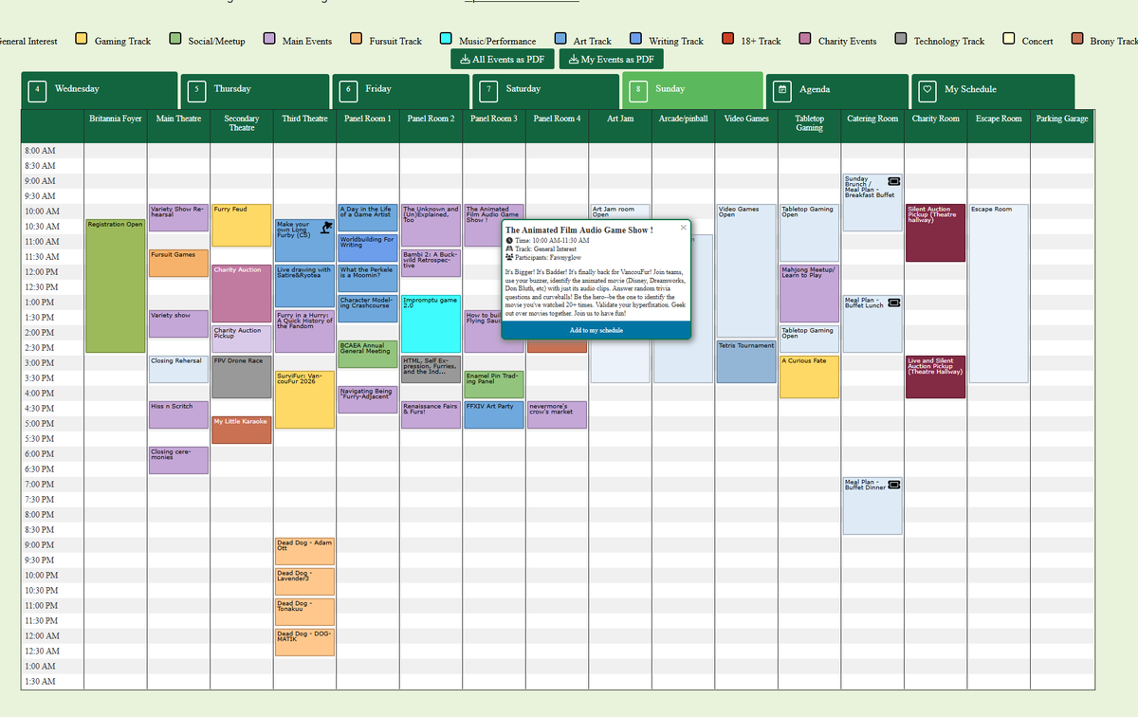Open the Tetris Tournament event
Screen dimensions: 1138x717
[746, 361]
